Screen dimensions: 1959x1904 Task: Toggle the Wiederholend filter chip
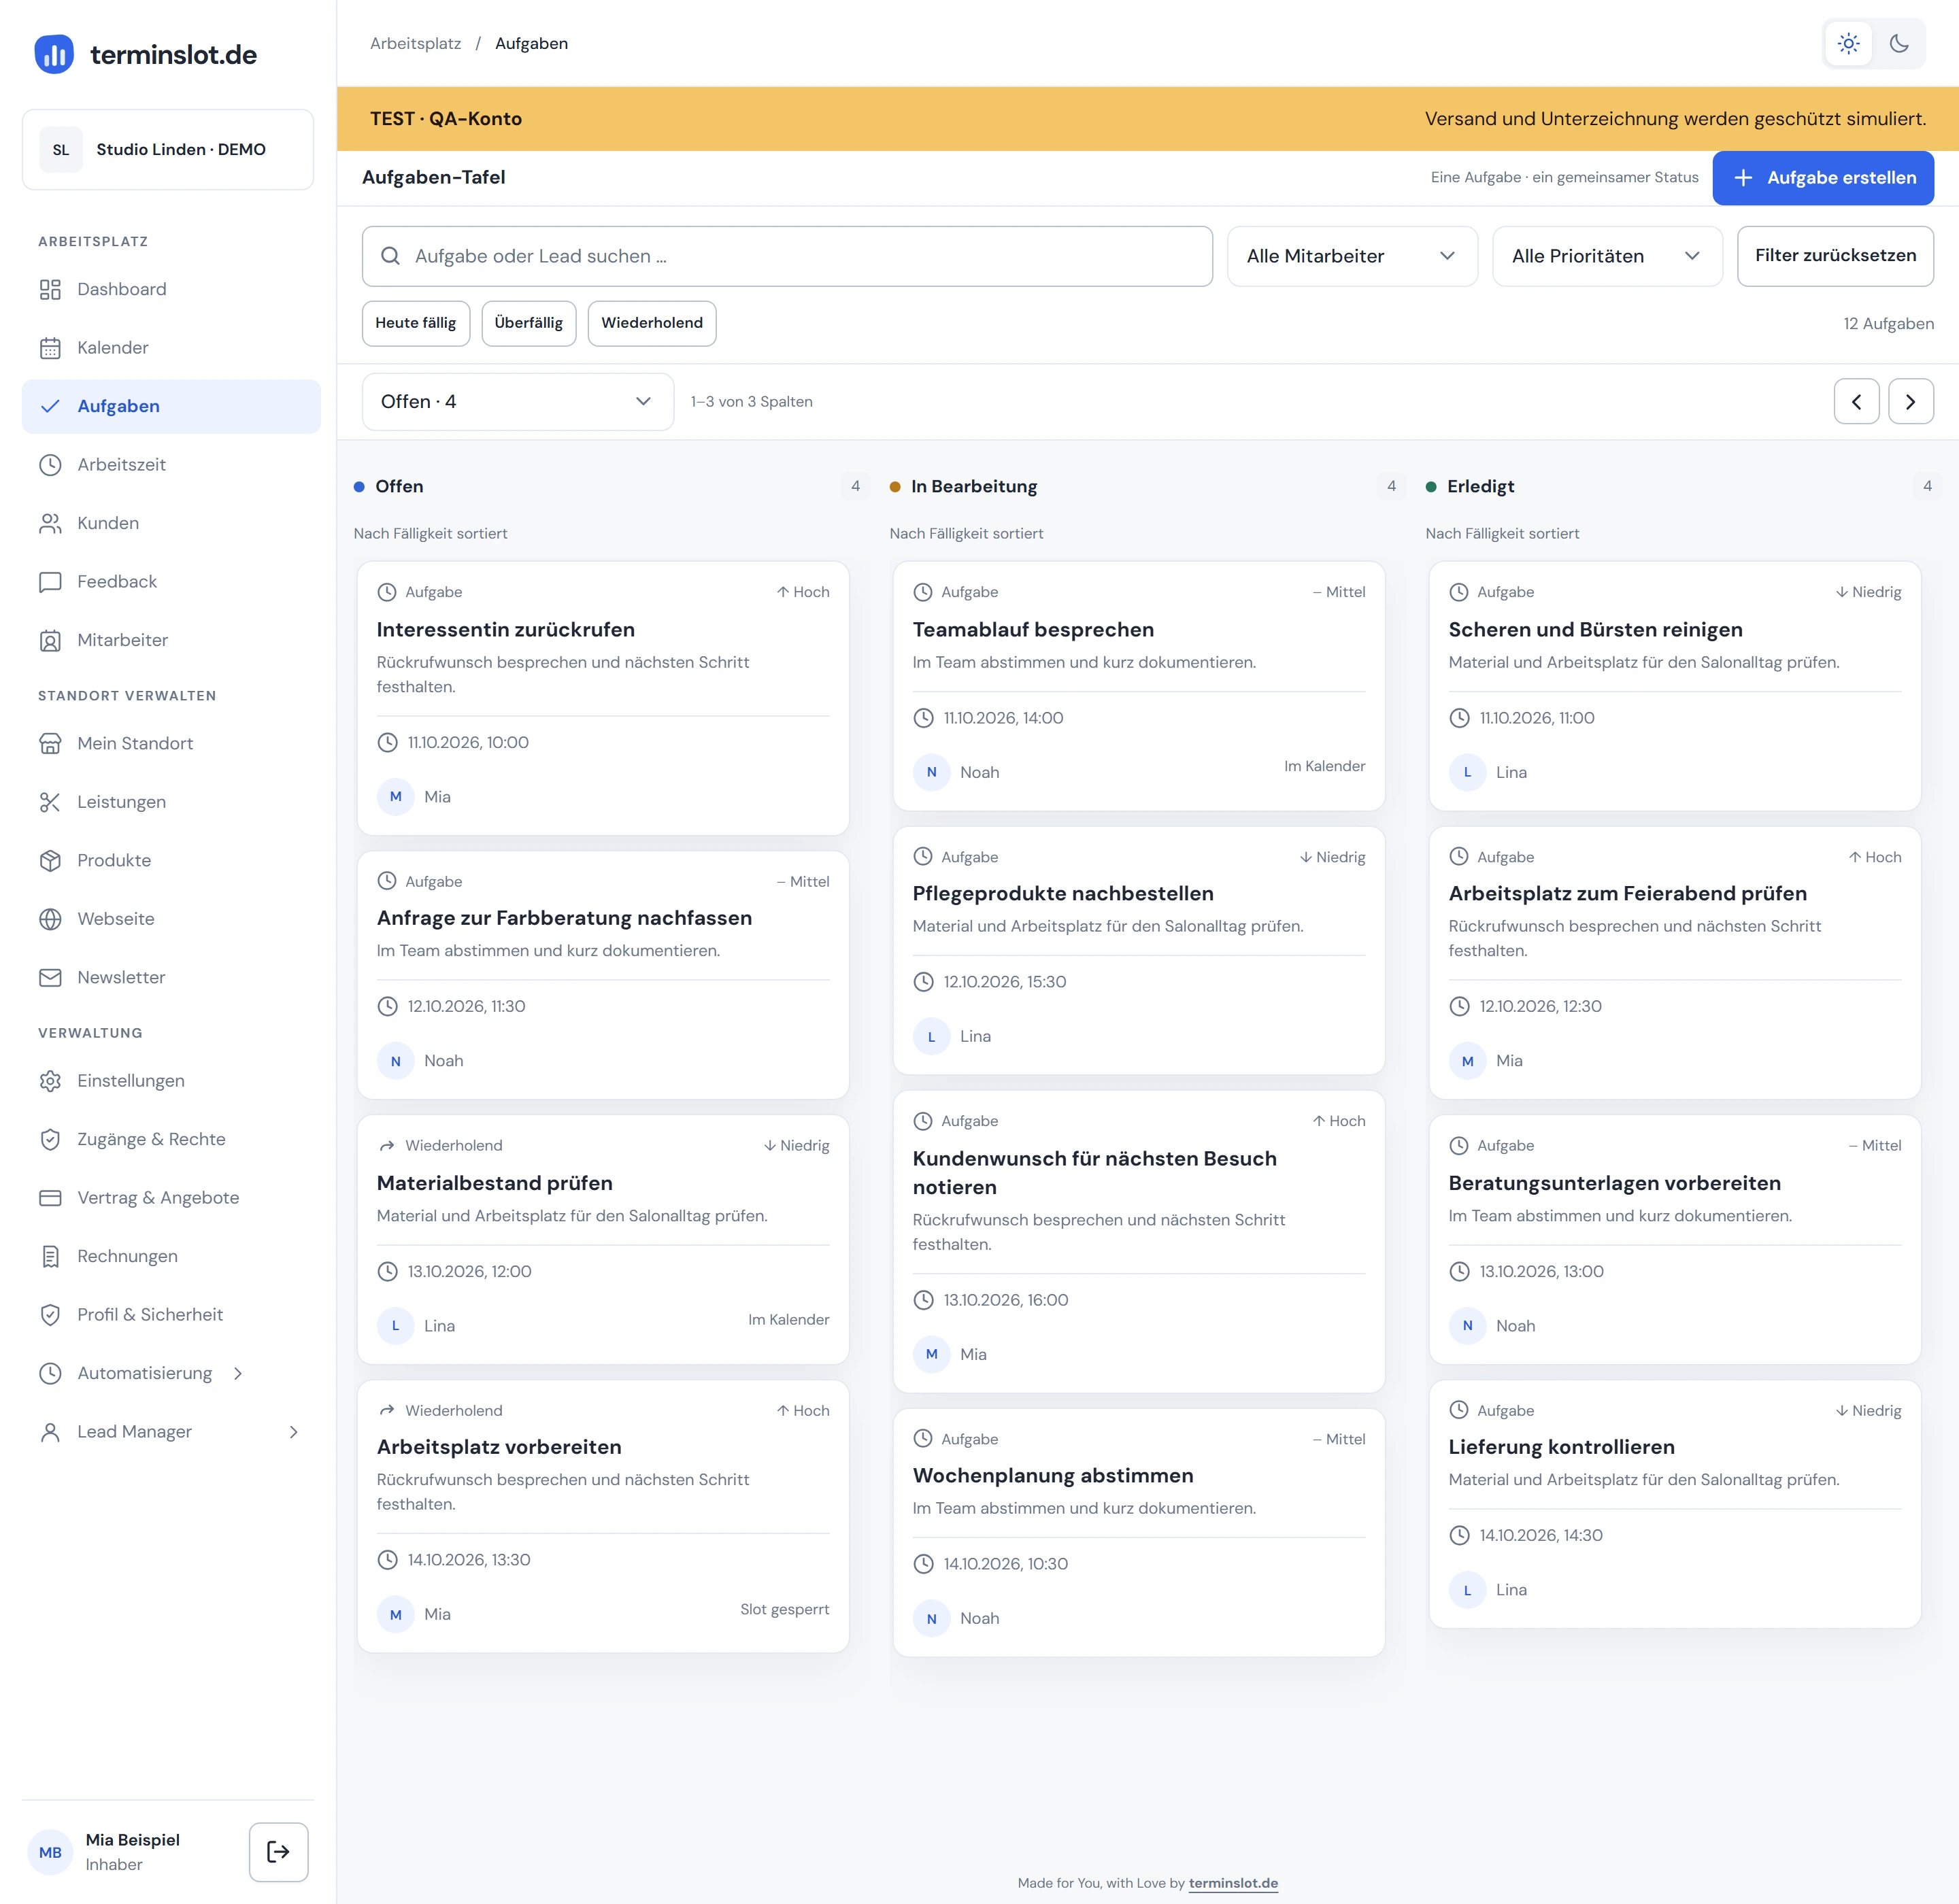coord(652,323)
